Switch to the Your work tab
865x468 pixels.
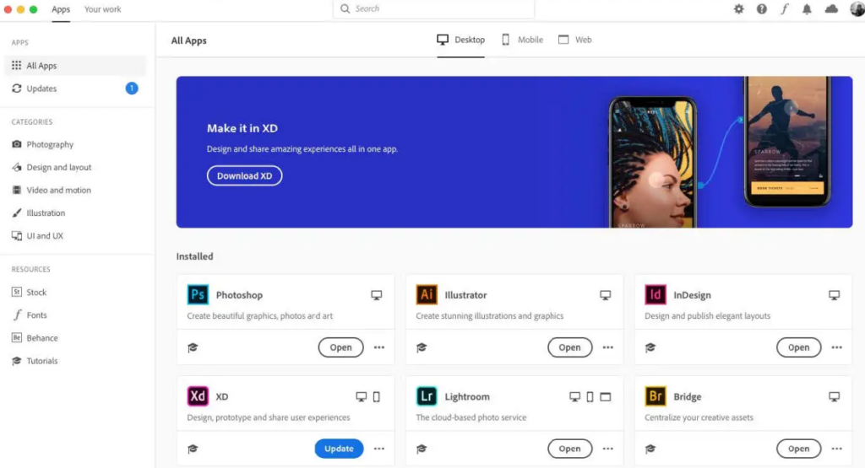(x=102, y=9)
